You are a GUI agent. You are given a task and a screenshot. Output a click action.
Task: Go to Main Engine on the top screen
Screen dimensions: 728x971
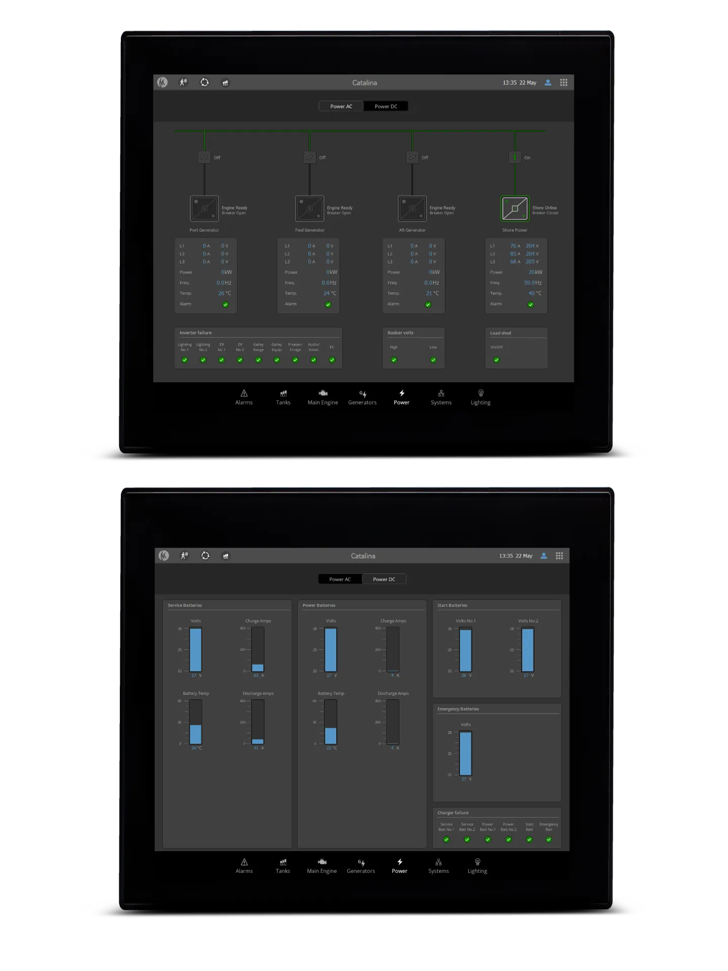323,398
